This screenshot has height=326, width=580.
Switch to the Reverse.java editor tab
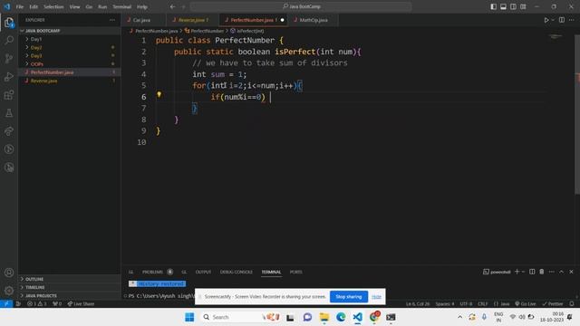[x=192, y=20]
